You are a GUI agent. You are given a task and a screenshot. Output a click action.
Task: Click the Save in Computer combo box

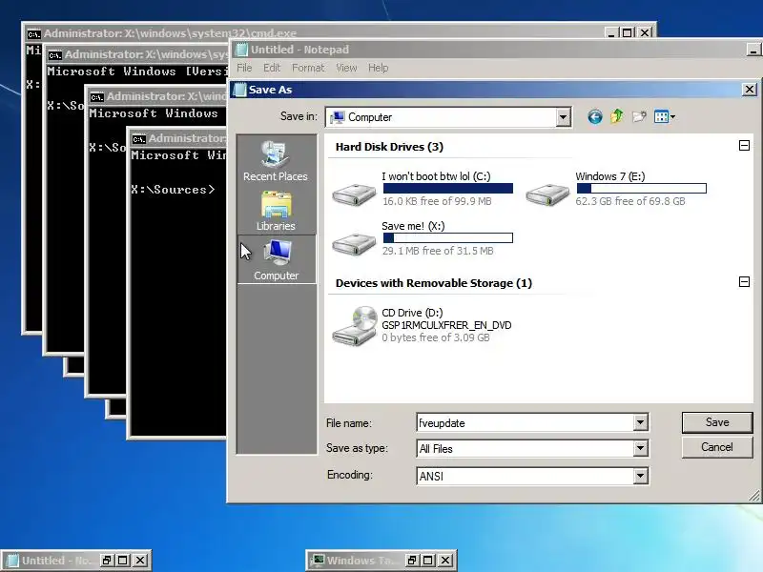447,117
